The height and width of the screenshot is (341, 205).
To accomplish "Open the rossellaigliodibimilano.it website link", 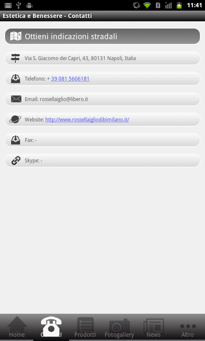I will coord(87,120).
